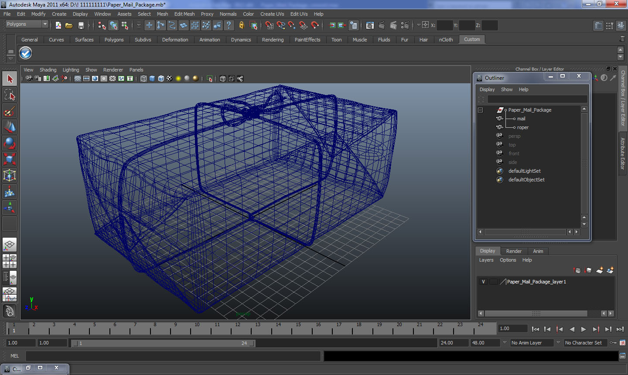
Task: Collapse the Paper_Mail_Package outliner node
Action: coord(481,110)
